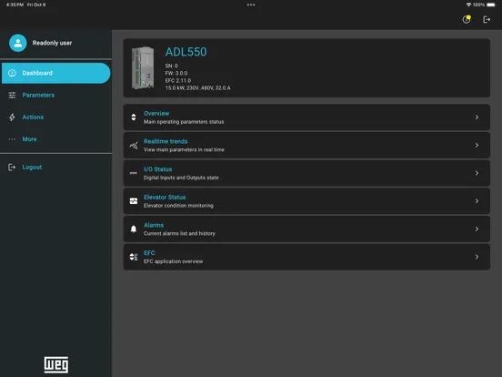
Task: Open the EFC card title
Action: [x=149, y=253]
